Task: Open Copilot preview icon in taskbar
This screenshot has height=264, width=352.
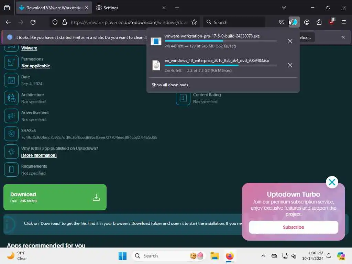Action: (x=341, y=256)
